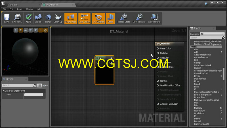The height and width of the screenshot is (128, 227).
Task: Switch the preview mesh to a plane
Action: pos(26,30)
